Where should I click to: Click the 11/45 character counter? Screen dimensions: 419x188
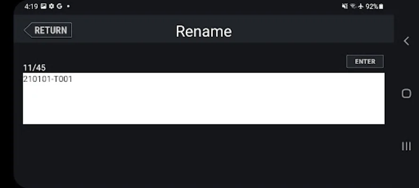34,68
